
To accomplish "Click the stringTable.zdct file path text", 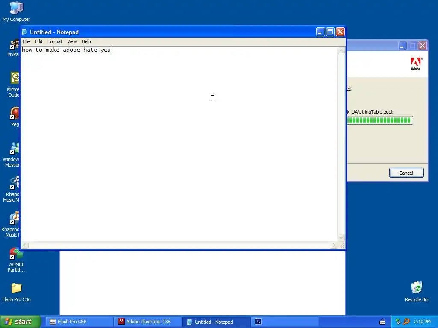I will (x=370, y=112).
